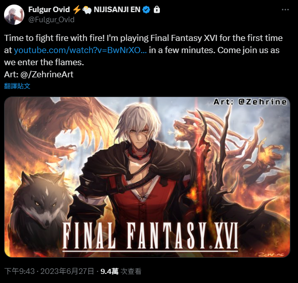Click the 9.4萬 view count
298x283 pixels.
[109, 271]
